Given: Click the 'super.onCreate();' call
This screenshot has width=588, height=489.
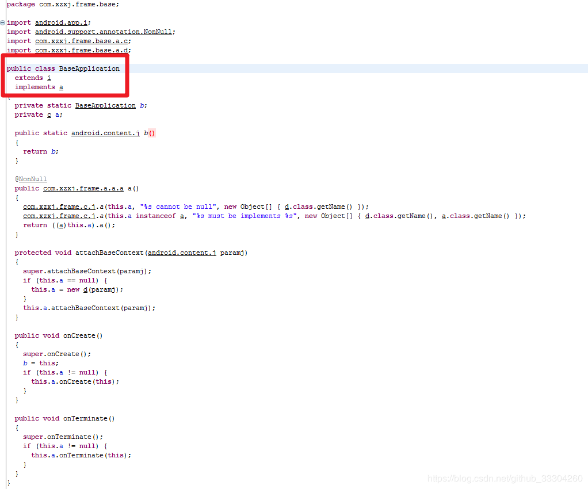Looking at the screenshot, I should [x=57, y=354].
